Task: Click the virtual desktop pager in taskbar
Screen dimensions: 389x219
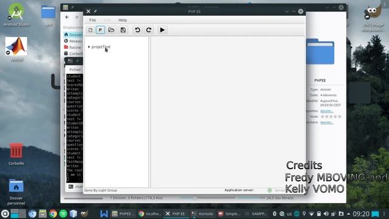Action: point(18,214)
